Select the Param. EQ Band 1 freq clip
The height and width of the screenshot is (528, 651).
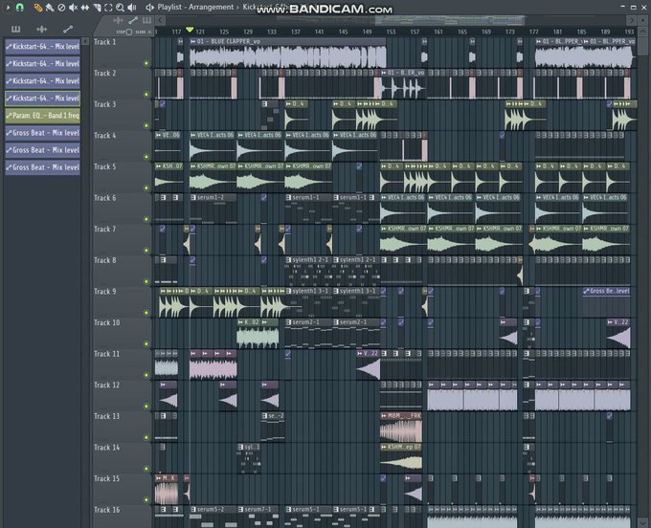[42, 116]
